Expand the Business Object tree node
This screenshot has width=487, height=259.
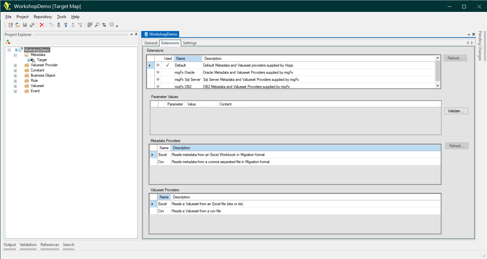pos(15,76)
